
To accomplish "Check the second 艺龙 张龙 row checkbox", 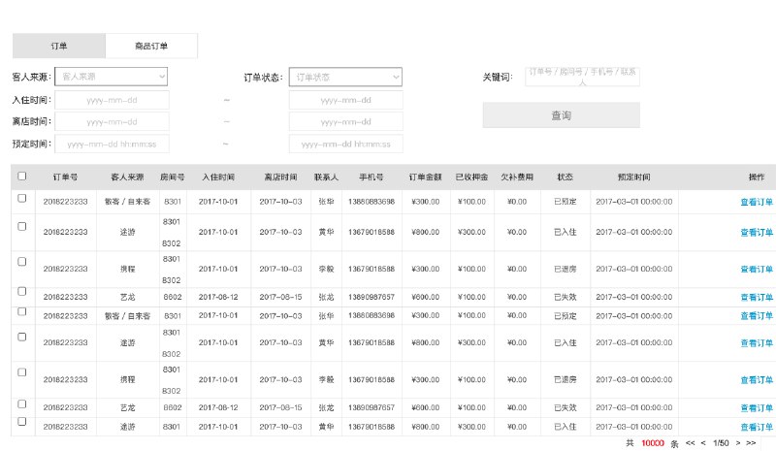I will click(x=21, y=404).
